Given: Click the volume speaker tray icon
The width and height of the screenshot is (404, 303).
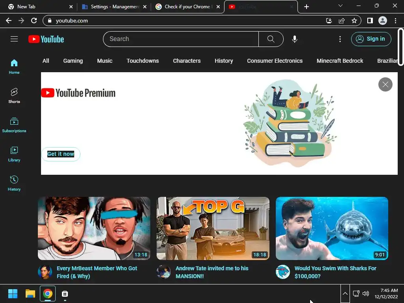Looking at the screenshot, I should pos(366,294).
